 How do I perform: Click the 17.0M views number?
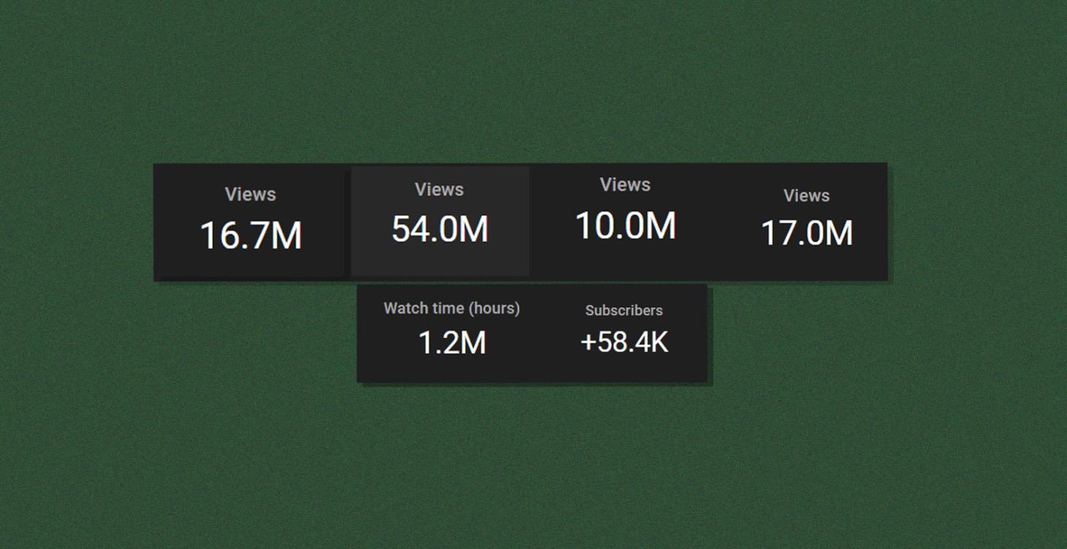click(807, 234)
